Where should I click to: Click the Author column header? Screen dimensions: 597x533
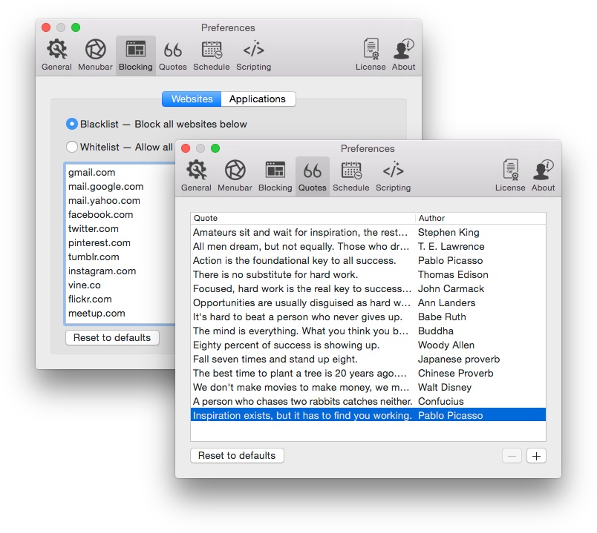480,218
